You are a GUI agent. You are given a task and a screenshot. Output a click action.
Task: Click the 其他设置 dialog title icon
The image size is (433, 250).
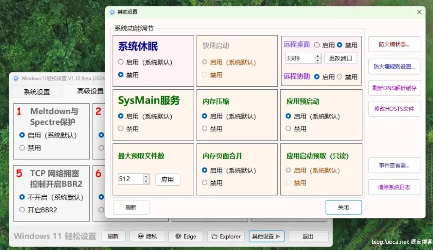tap(112, 12)
